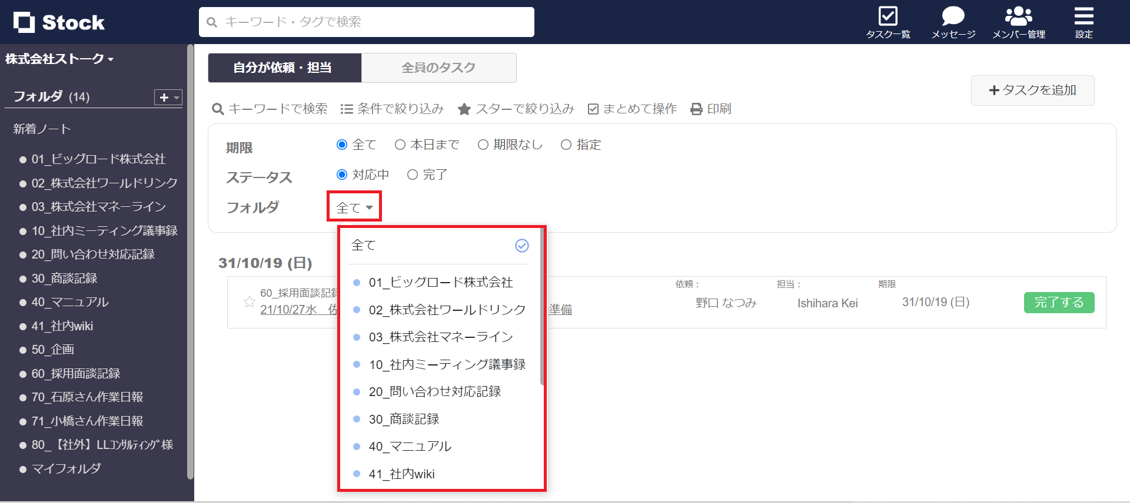The height and width of the screenshot is (503, 1130).
Task: Open Messages speech bubble icon
Action: (953, 17)
